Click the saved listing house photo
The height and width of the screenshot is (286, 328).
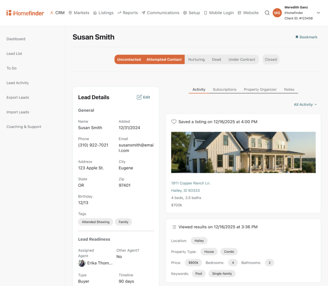point(243,152)
